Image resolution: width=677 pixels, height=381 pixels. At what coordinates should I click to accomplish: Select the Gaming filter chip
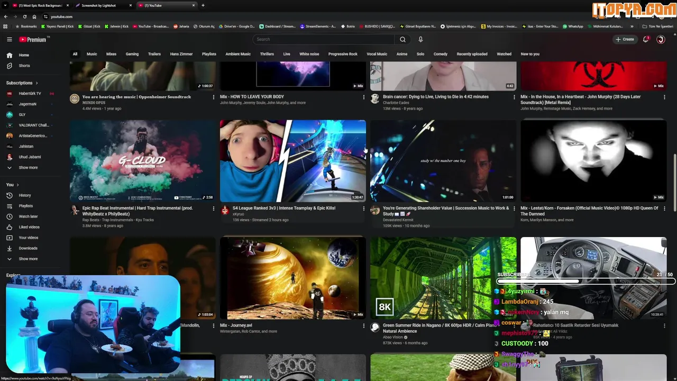132,54
